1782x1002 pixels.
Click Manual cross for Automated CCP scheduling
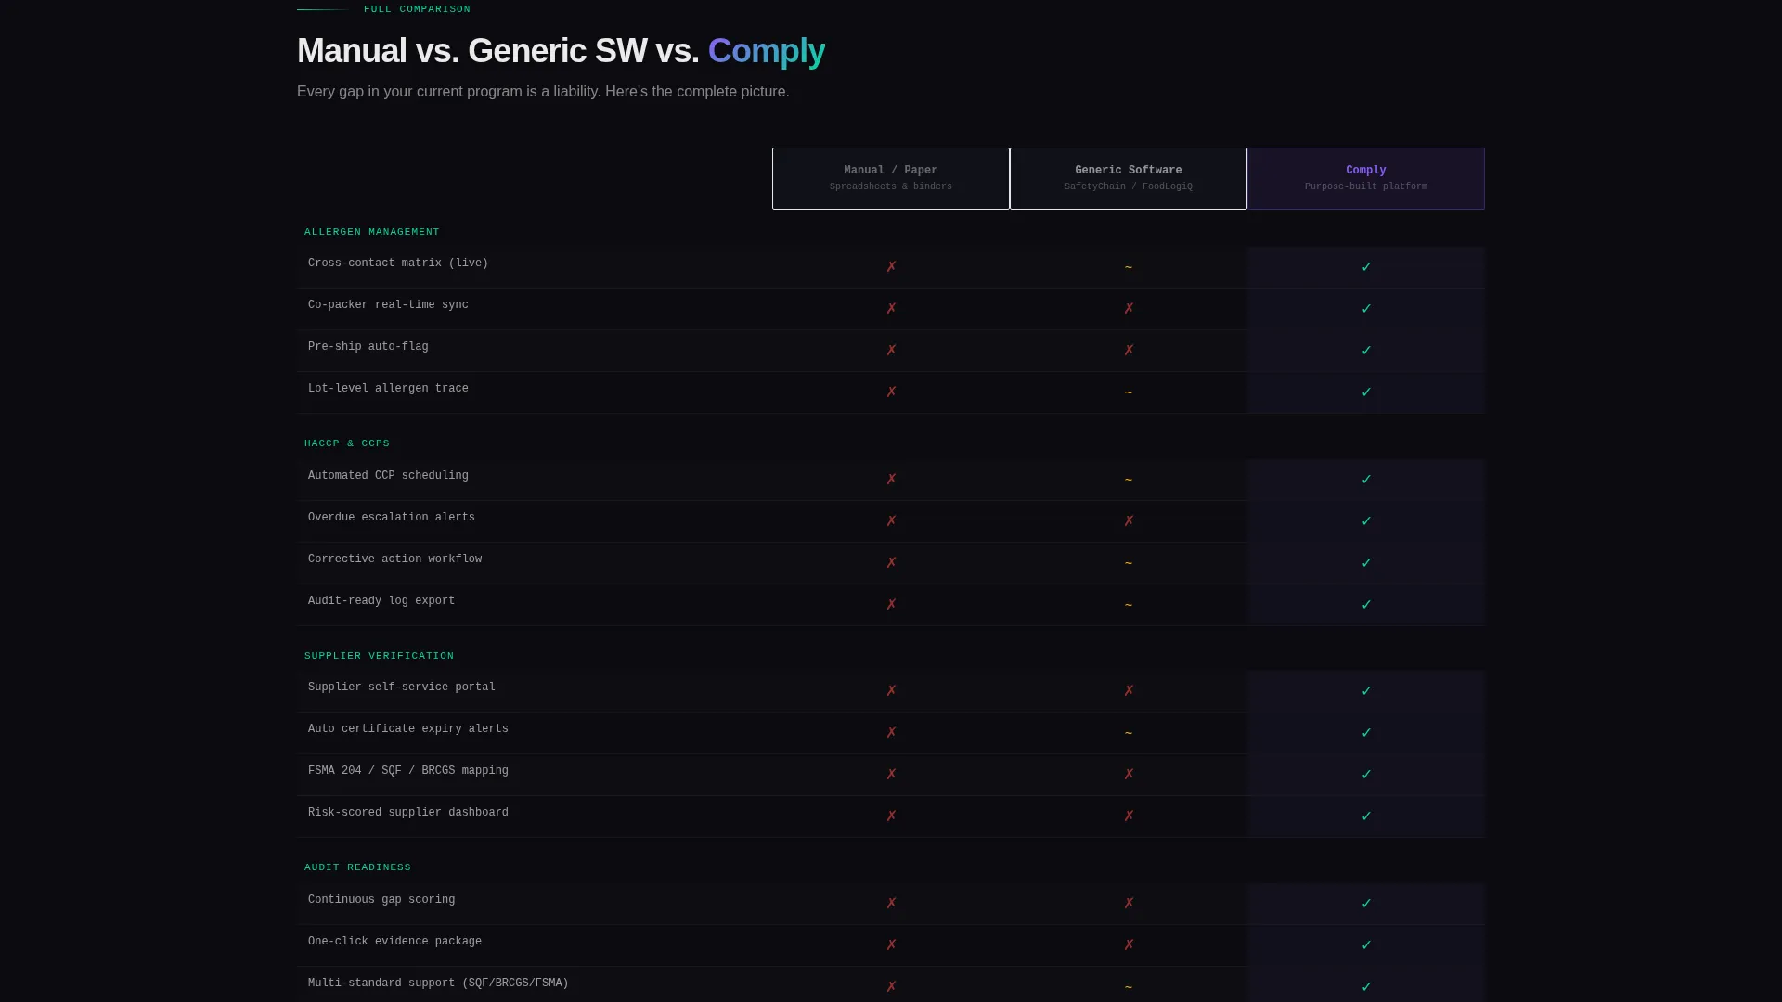pyautogui.click(x=891, y=480)
